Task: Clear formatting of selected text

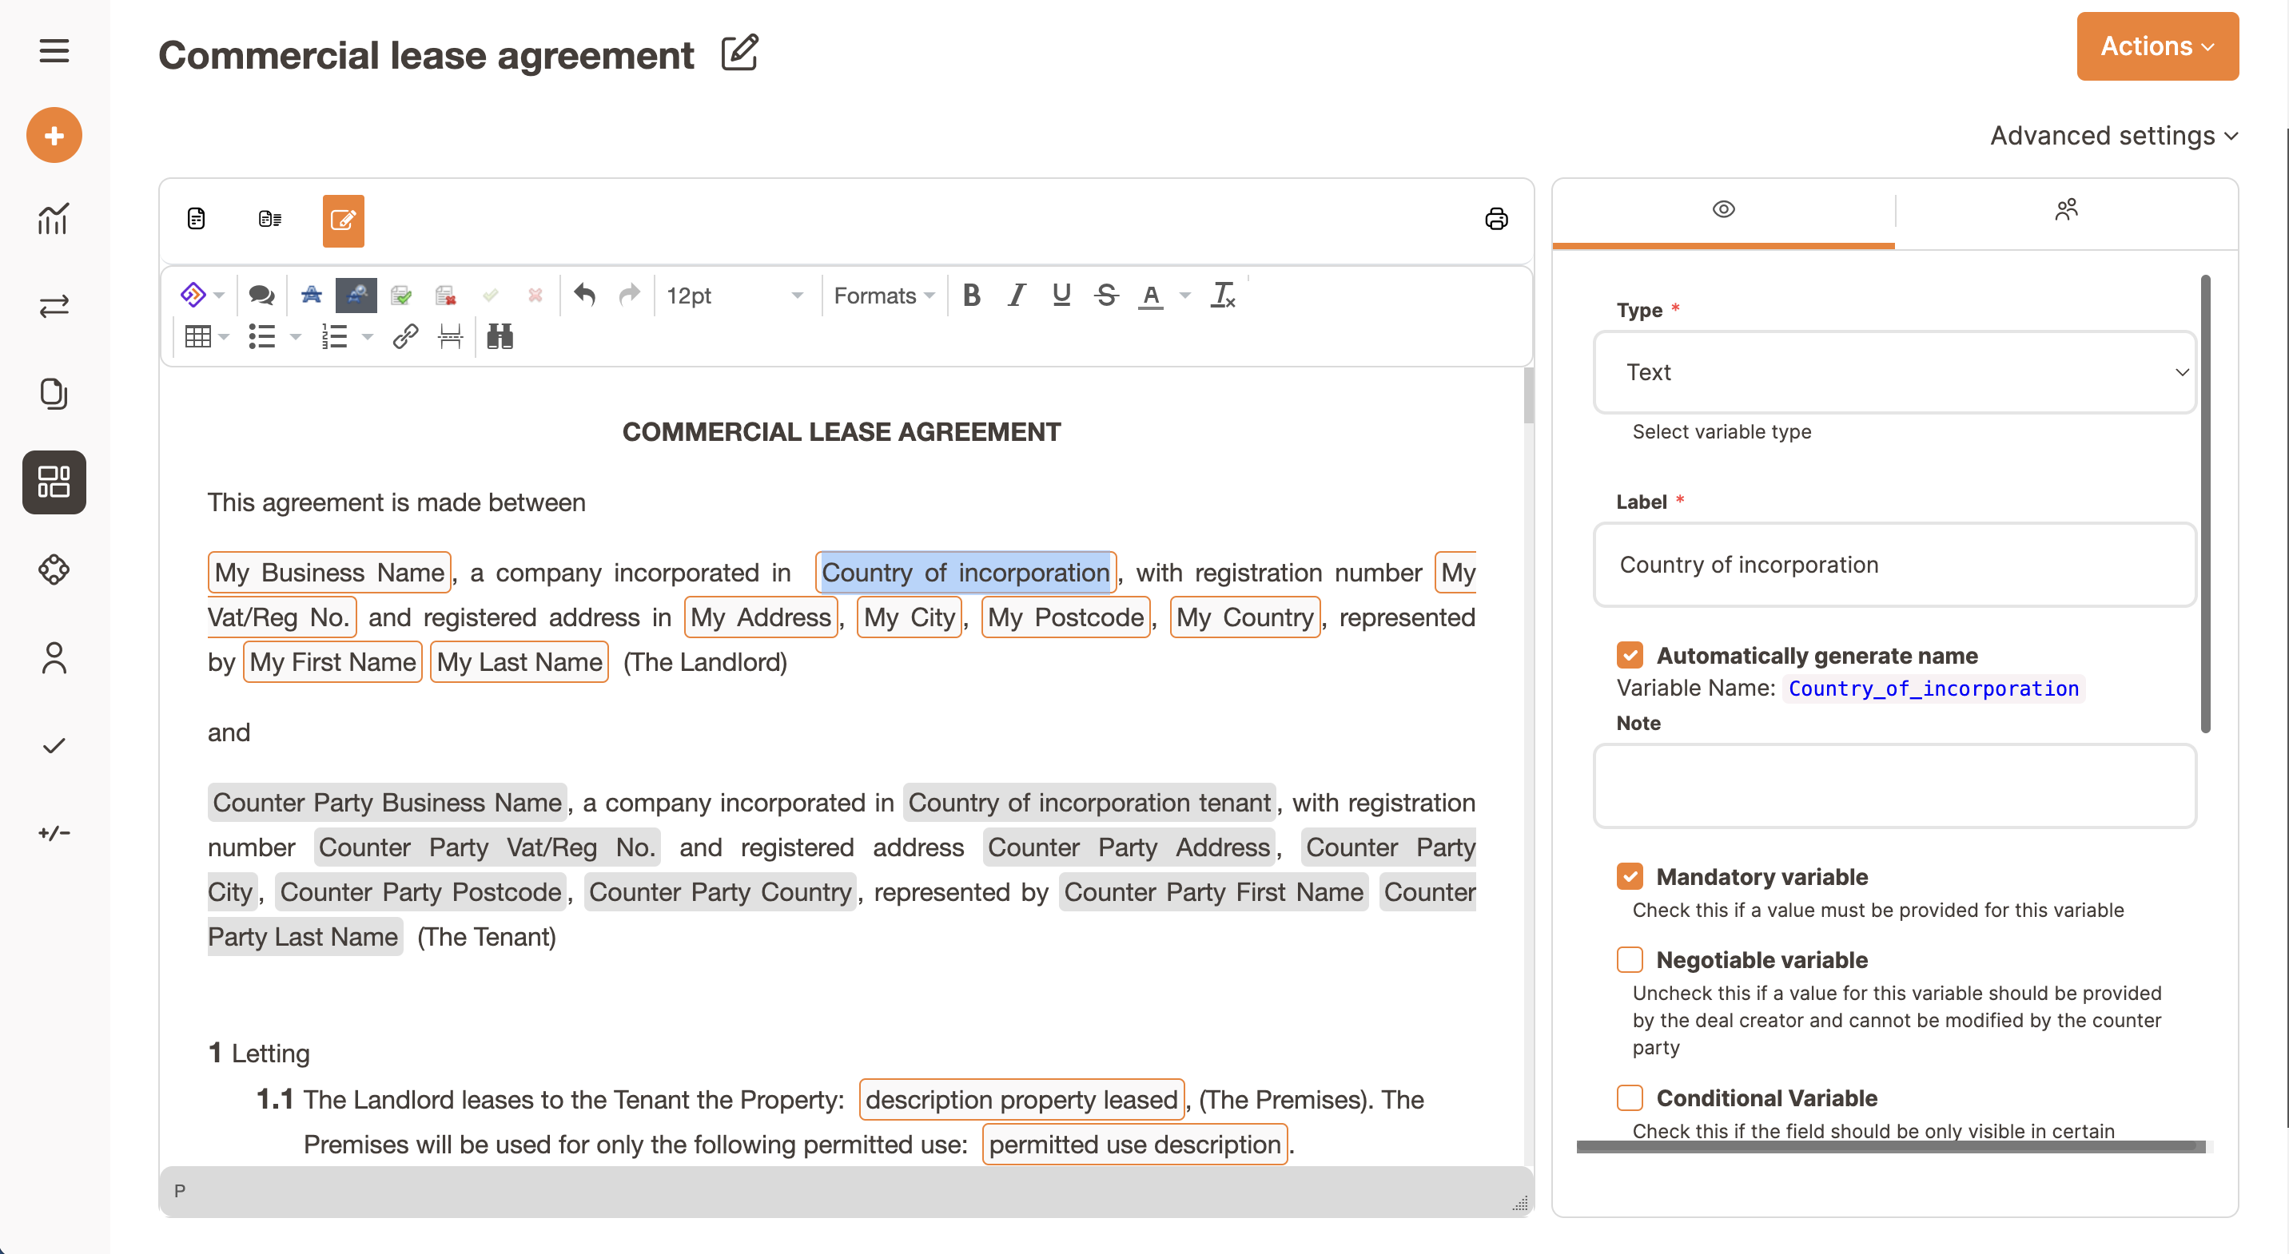Action: coord(1223,295)
